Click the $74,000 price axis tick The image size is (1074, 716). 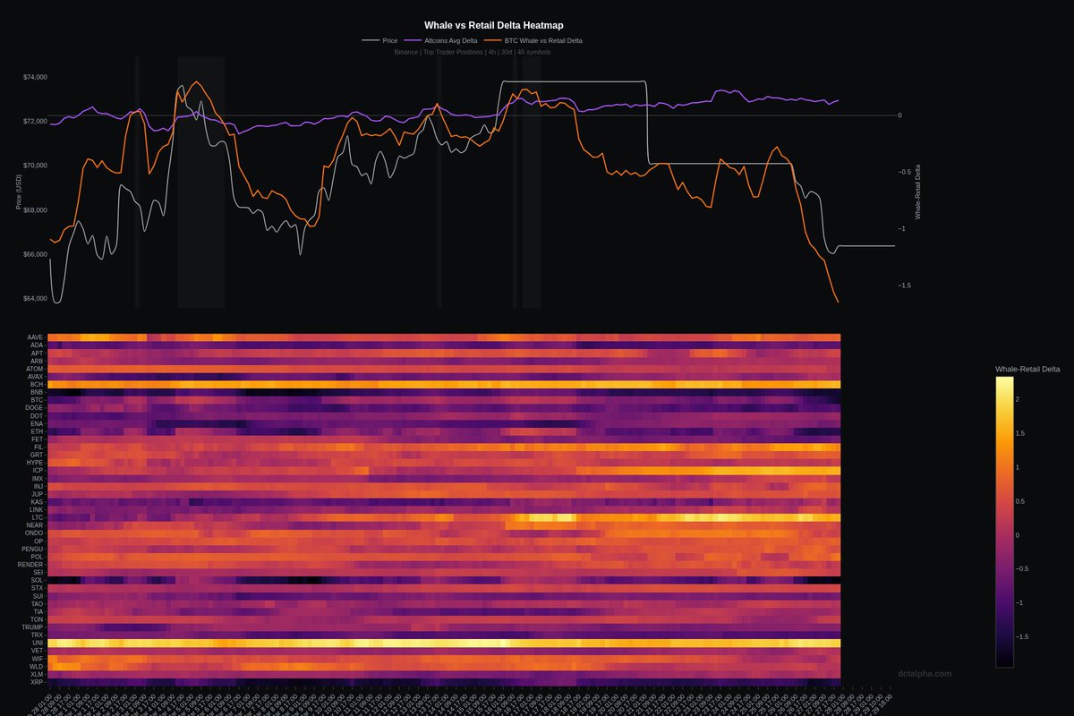tap(35, 77)
